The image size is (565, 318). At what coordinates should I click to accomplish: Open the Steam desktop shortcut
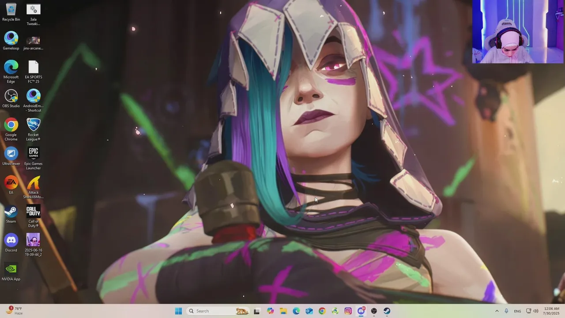pos(11,214)
